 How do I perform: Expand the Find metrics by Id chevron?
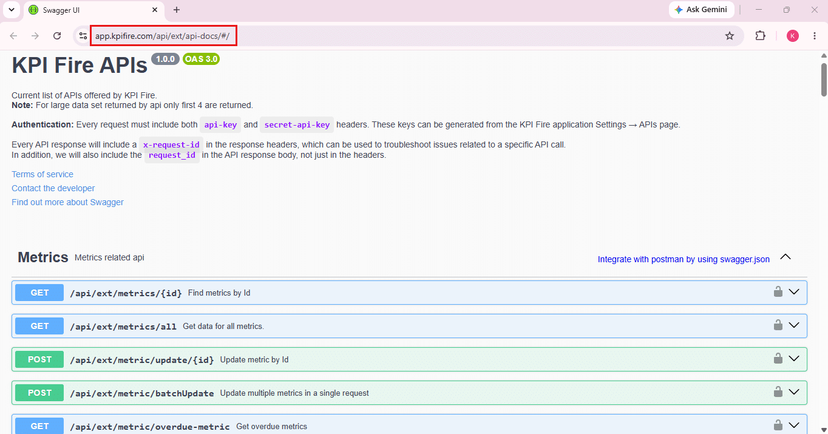click(x=794, y=292)
